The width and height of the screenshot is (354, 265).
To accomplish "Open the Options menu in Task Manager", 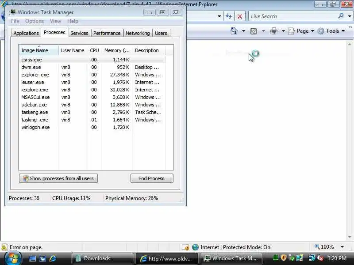I will (35, 21).
